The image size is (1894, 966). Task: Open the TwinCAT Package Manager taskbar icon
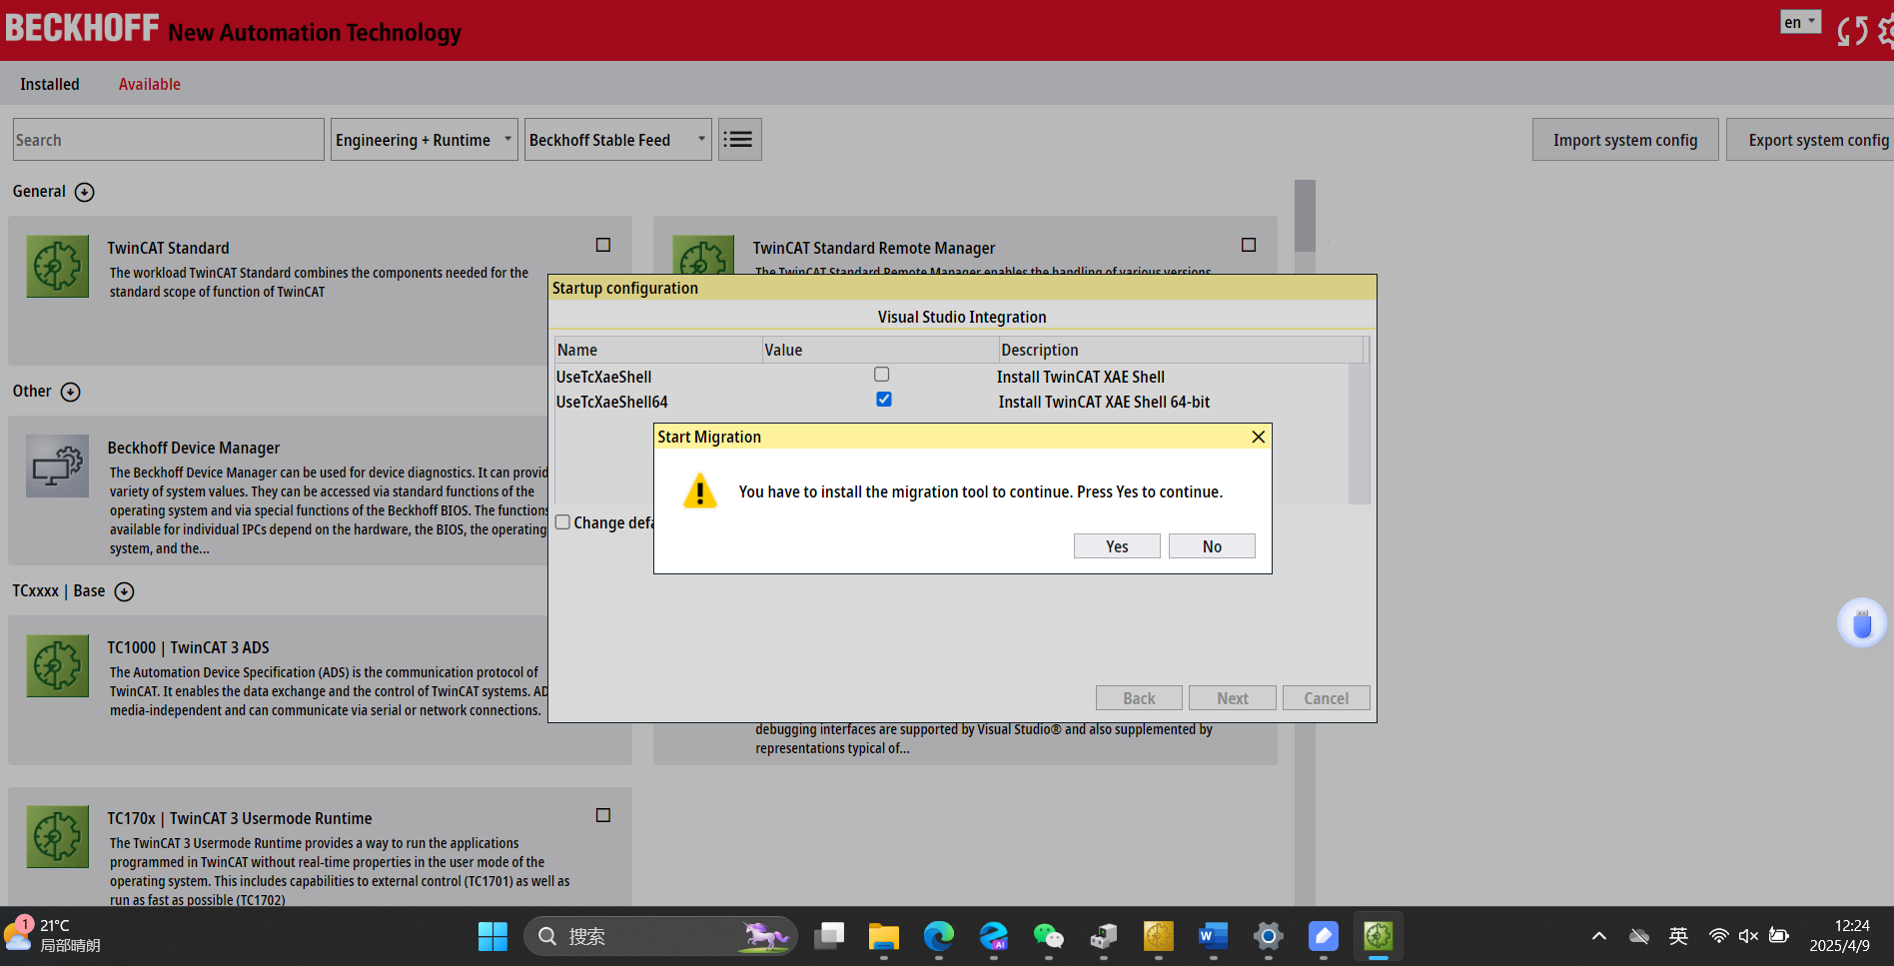pyautogui.click(x=1379, y=936)
